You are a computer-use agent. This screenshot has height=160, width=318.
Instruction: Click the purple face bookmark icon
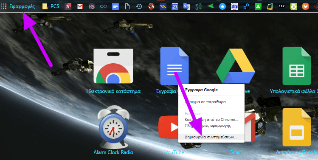coord(92,6)
